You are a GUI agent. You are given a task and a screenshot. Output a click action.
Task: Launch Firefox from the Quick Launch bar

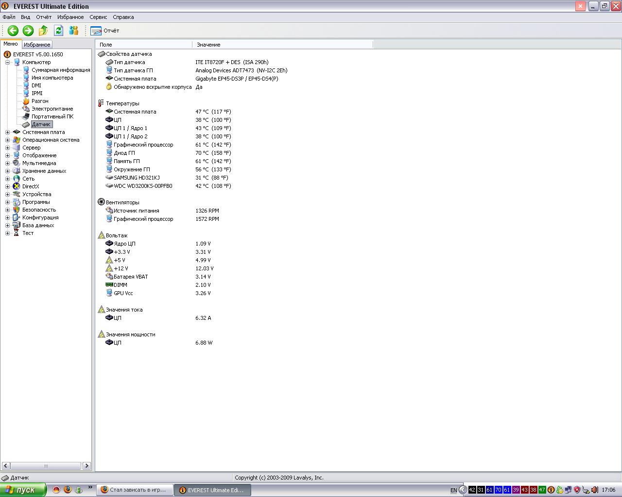coord(68,490)
